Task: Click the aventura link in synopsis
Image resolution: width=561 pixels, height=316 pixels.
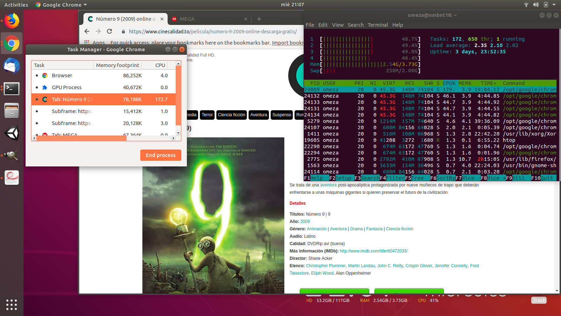Action: [x=328, y=185]
